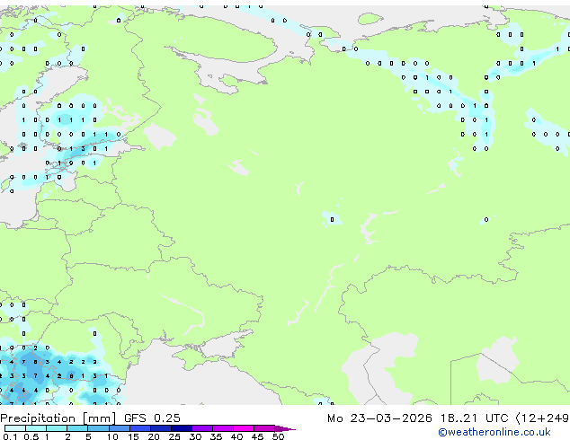Click the '0.5' legend scale label
The height and width of the screenshot is (440, 570).
point(31,436)
